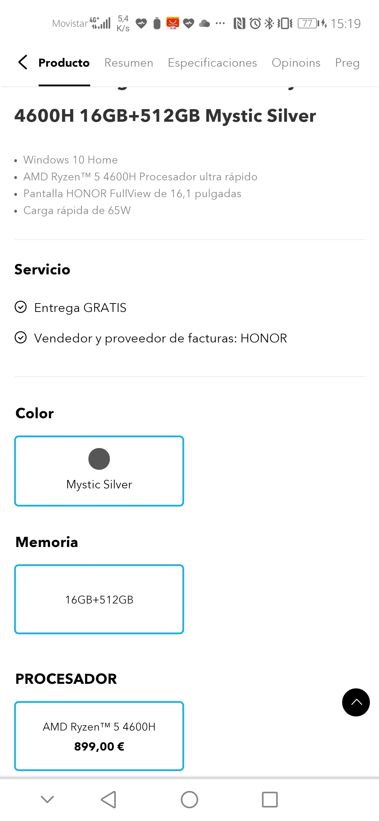Tap the scroll-to-top circular arrow button
This screenshot has height=821, width=379.
[356, 703]
